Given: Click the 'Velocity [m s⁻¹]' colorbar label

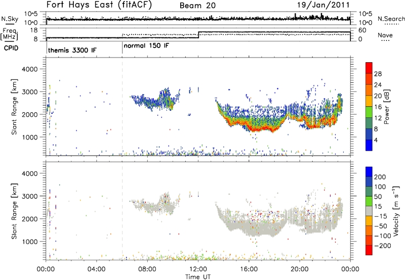Looking at the screenshot, I should (396, 211).
